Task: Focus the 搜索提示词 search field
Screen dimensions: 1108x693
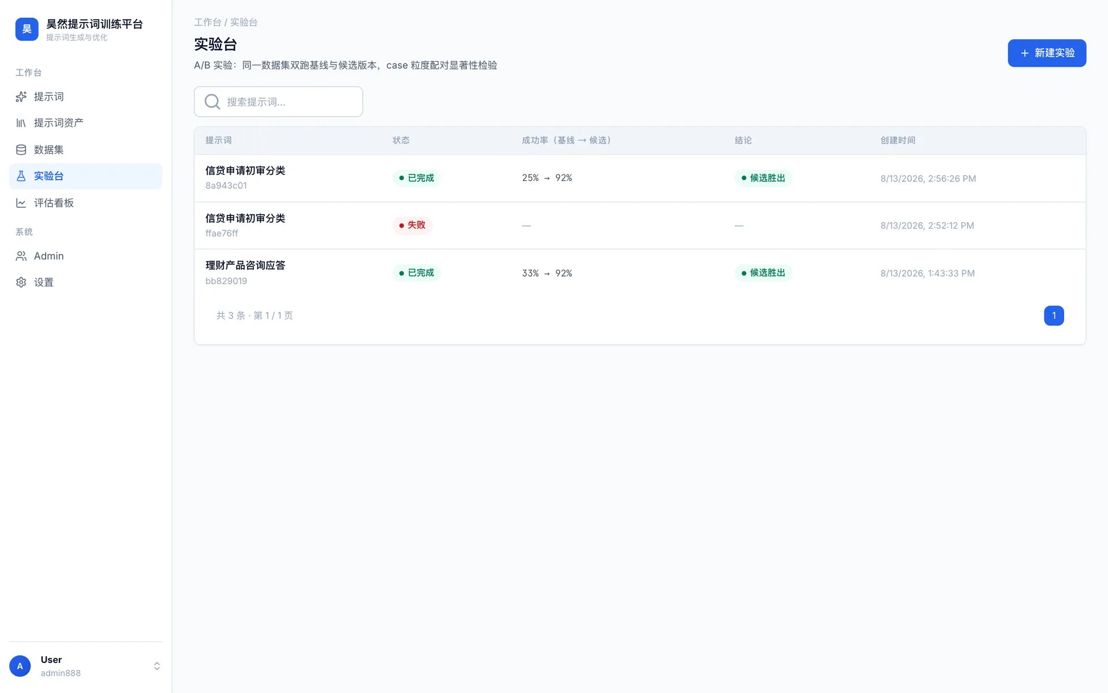Action: [279, 102]
